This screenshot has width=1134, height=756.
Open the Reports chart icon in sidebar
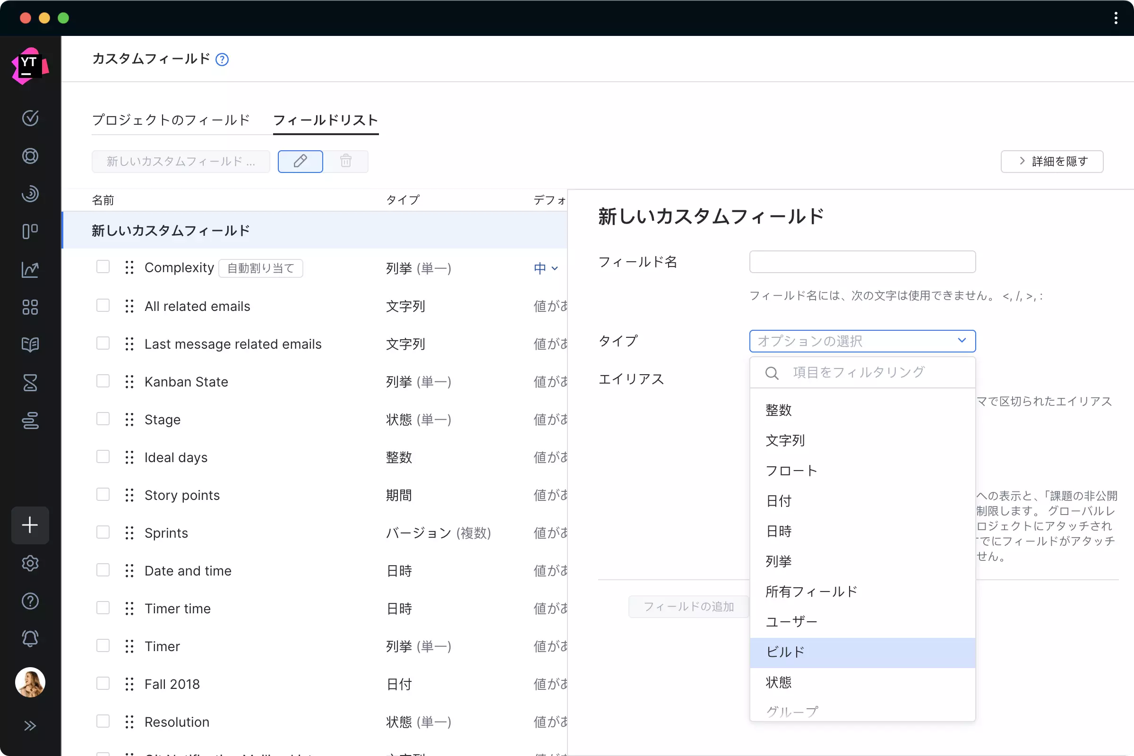click(30, 269)
